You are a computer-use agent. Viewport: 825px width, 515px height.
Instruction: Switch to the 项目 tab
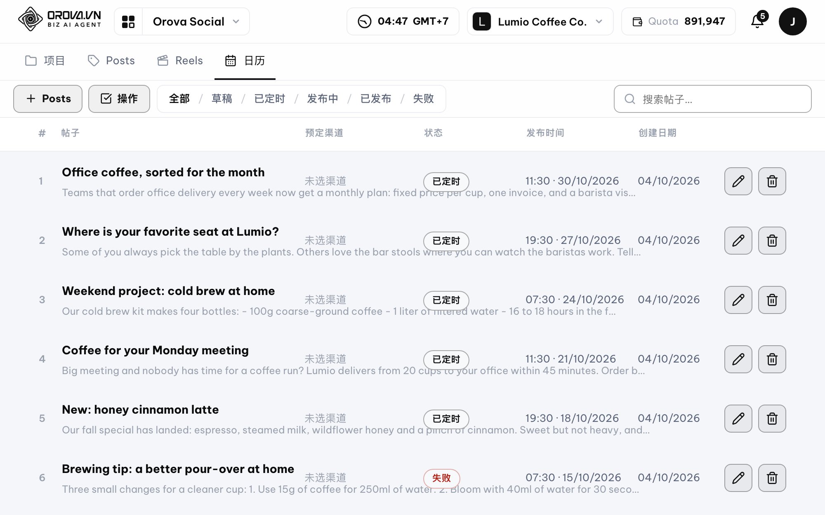tap(45, 61)
